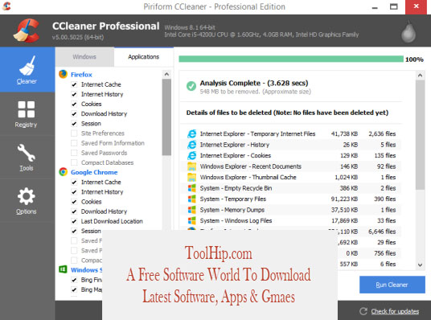Uncheck the Bing Finance checkbox
The image size is (431, 320).
point(74,280)
